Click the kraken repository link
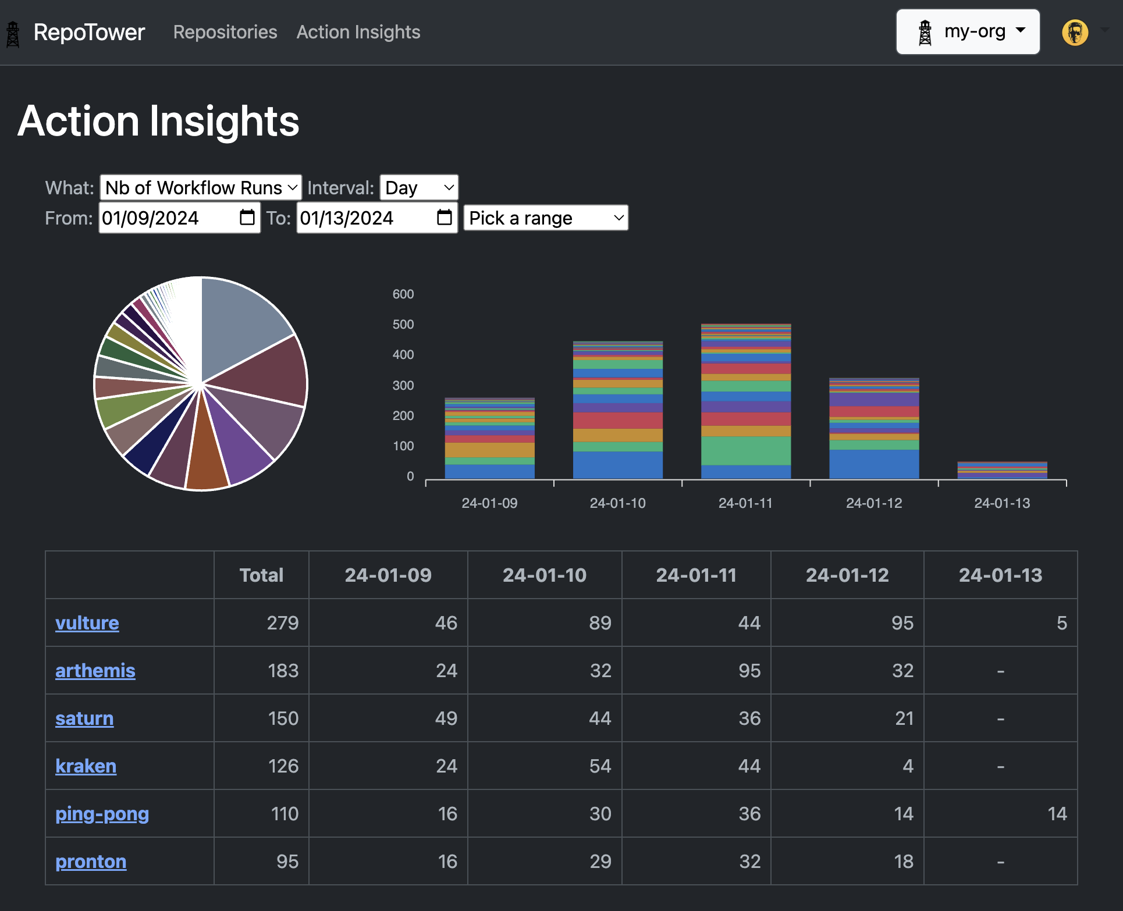 click(x=86, y=766)
